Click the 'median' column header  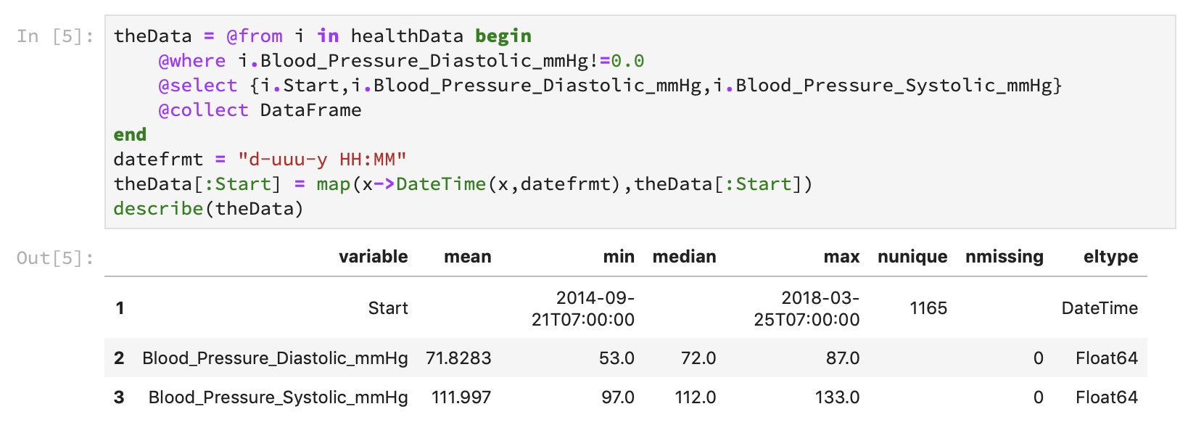point(684,257)
